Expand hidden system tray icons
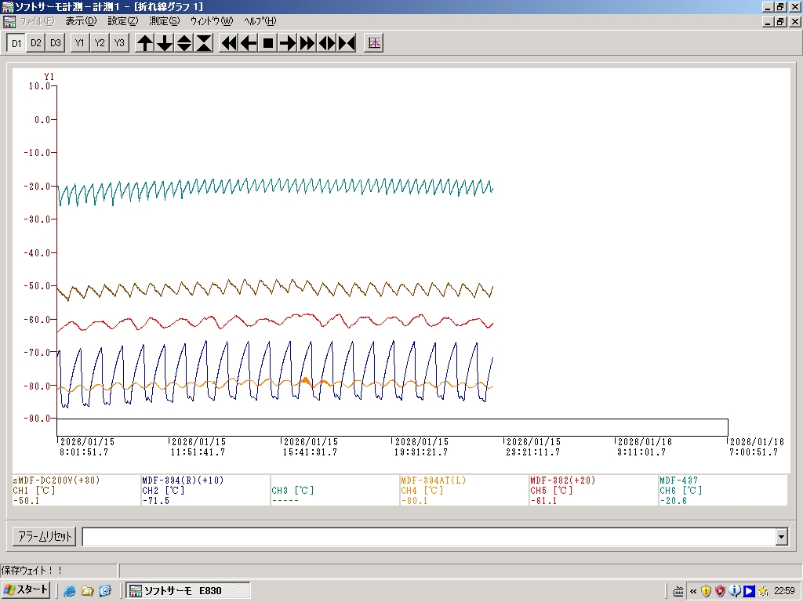Viewport: 803px width, 602px height. (693, 591)
